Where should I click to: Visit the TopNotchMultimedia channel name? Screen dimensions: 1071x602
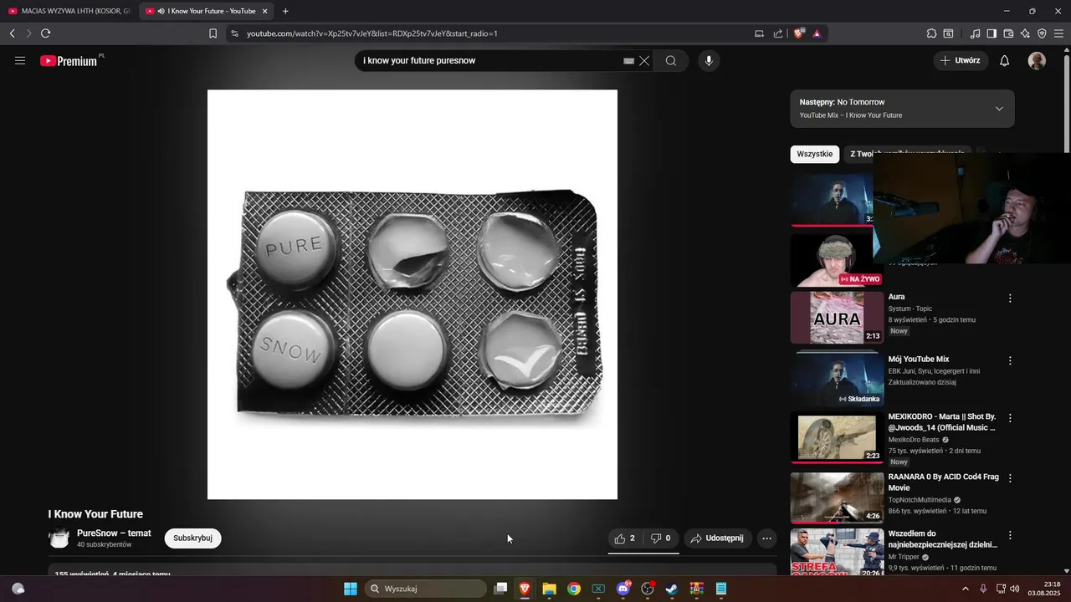[920, 500]
